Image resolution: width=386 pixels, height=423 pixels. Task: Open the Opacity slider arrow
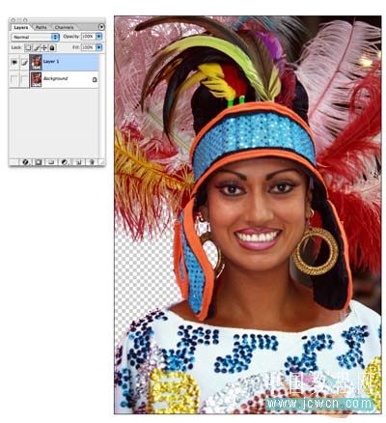click(x=99, y=37)
